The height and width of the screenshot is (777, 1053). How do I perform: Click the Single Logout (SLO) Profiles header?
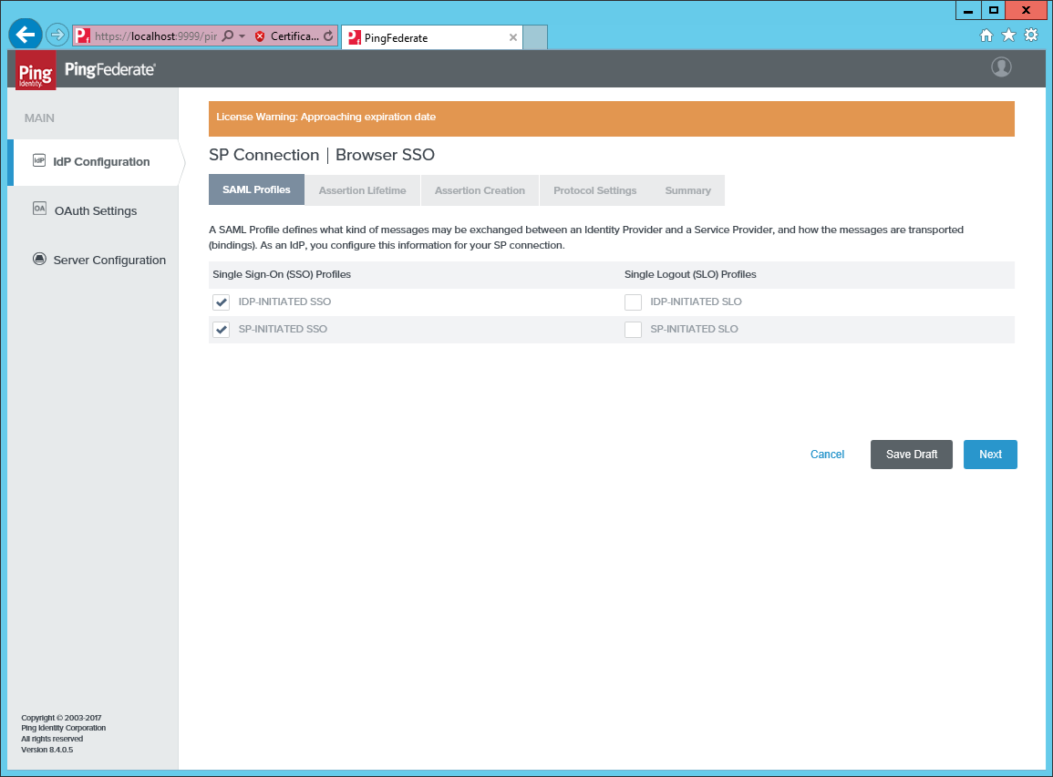pyautogui.click(x=690, y=274)
